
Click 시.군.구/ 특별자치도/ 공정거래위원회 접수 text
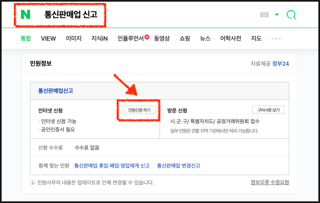tap(215, 122)
